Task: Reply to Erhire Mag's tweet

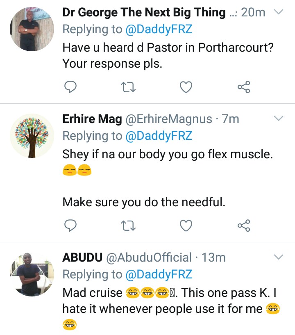Action: (x=71, y=225)
